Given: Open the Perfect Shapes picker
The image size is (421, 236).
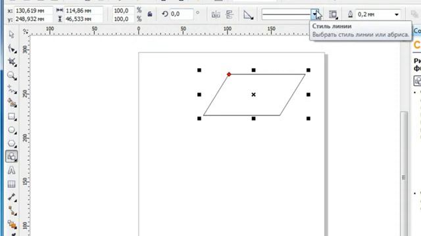Looking at the screenshot, I should [x=249, y=14].
